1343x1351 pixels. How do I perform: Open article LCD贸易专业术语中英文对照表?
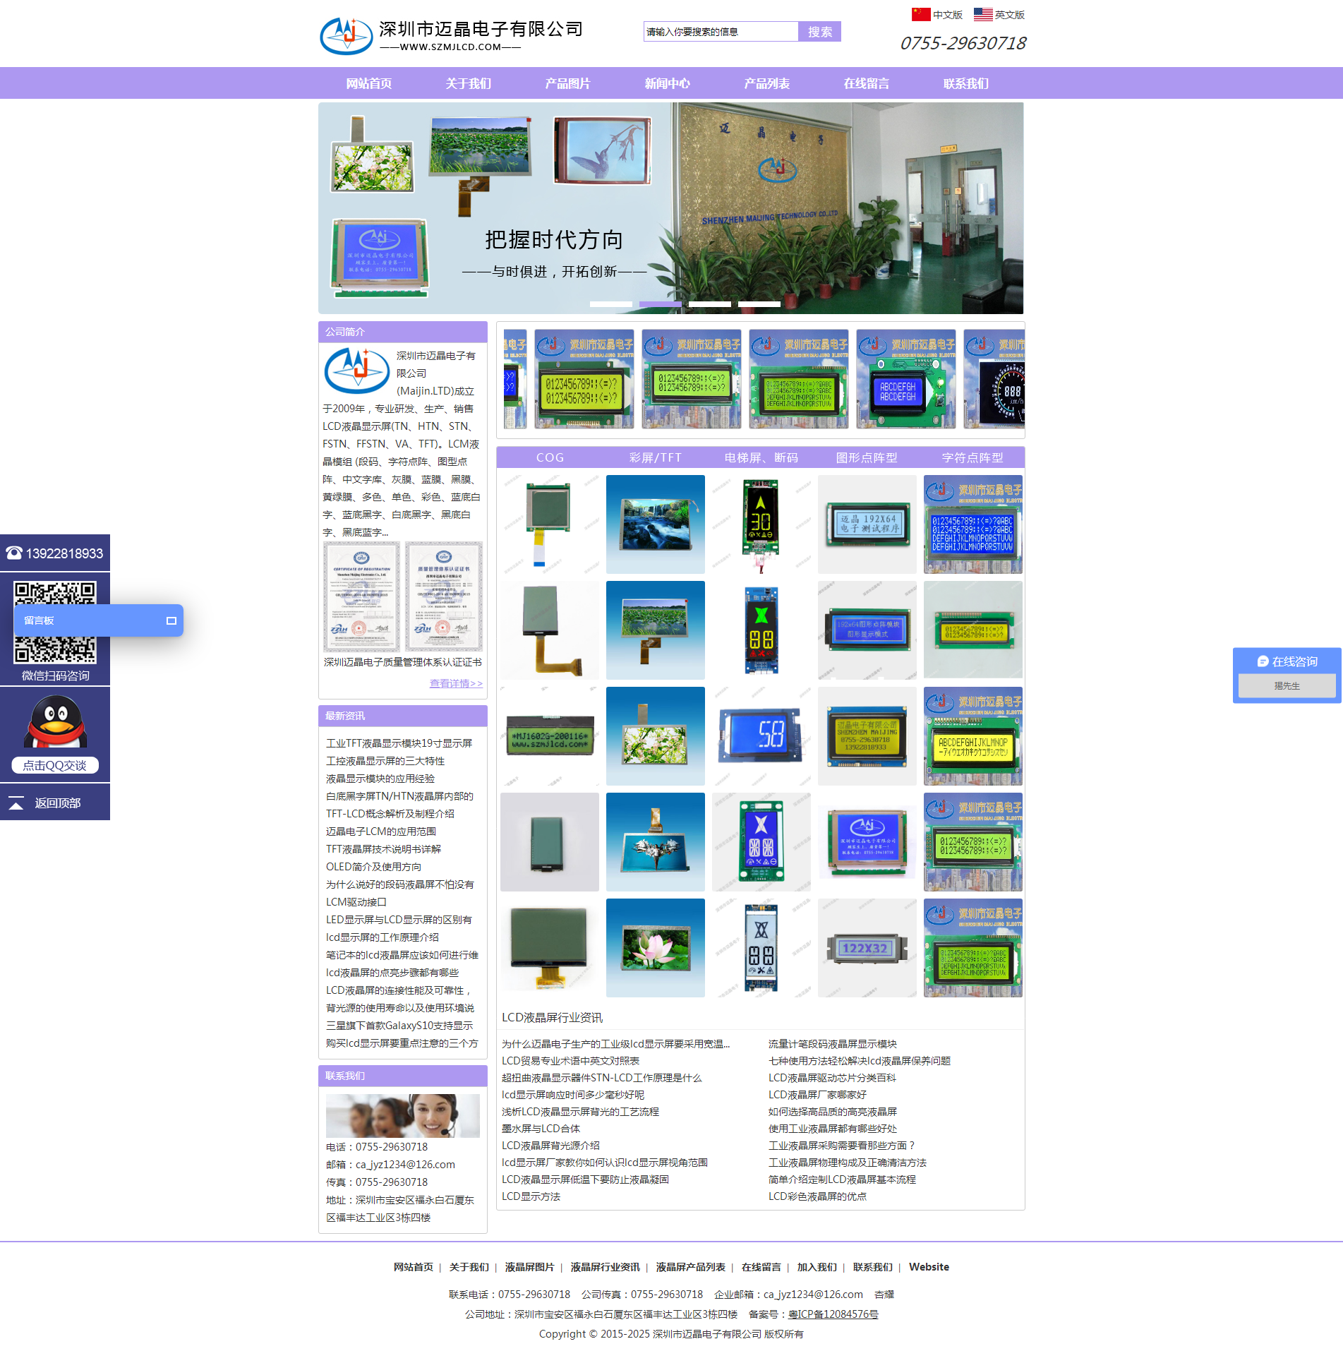(x=570, y=1061)
